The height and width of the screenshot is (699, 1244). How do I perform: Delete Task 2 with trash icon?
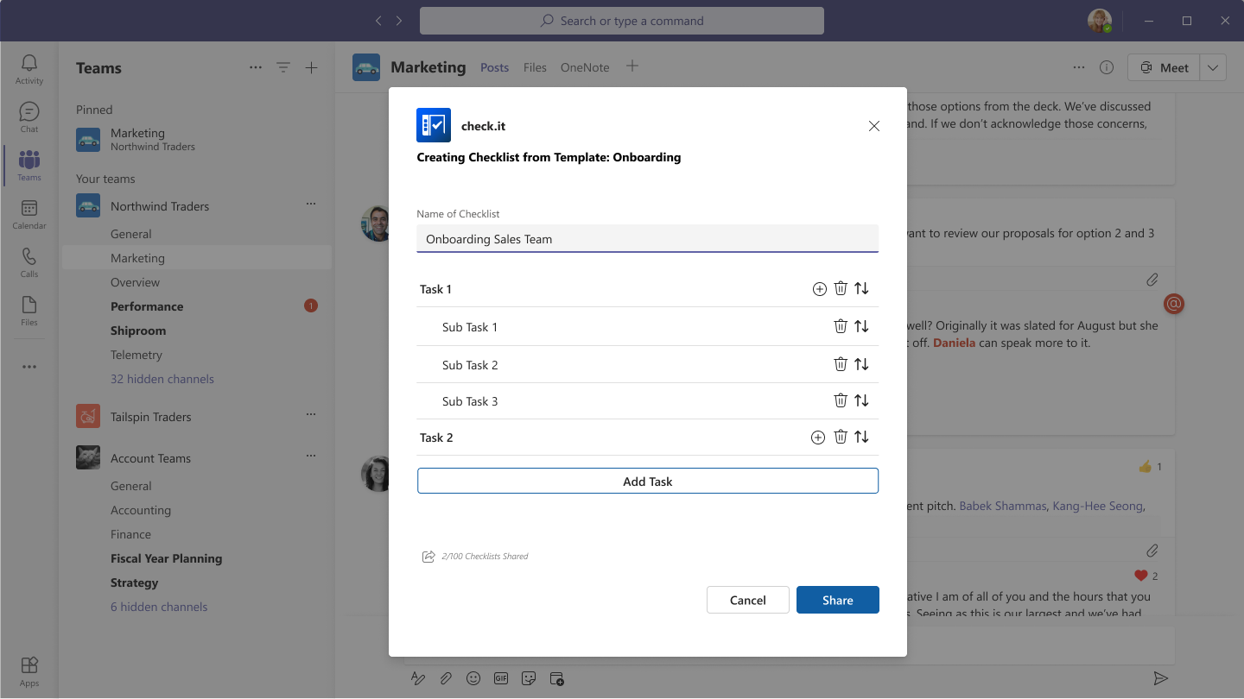[x=841, y=437]
